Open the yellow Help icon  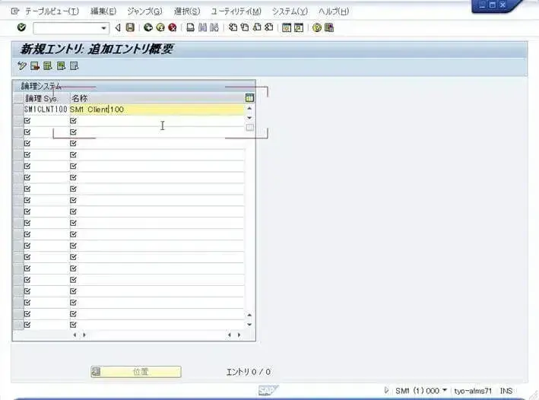tap(316, 27)
